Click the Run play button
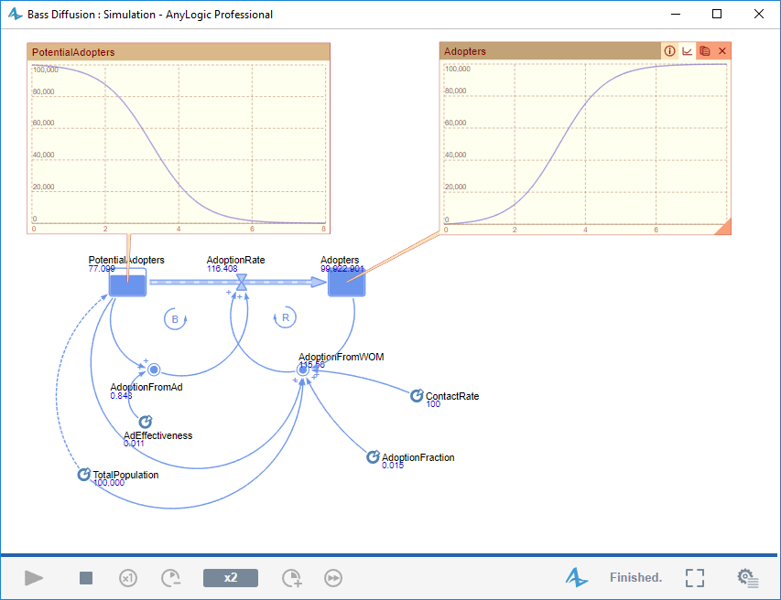 34,577
